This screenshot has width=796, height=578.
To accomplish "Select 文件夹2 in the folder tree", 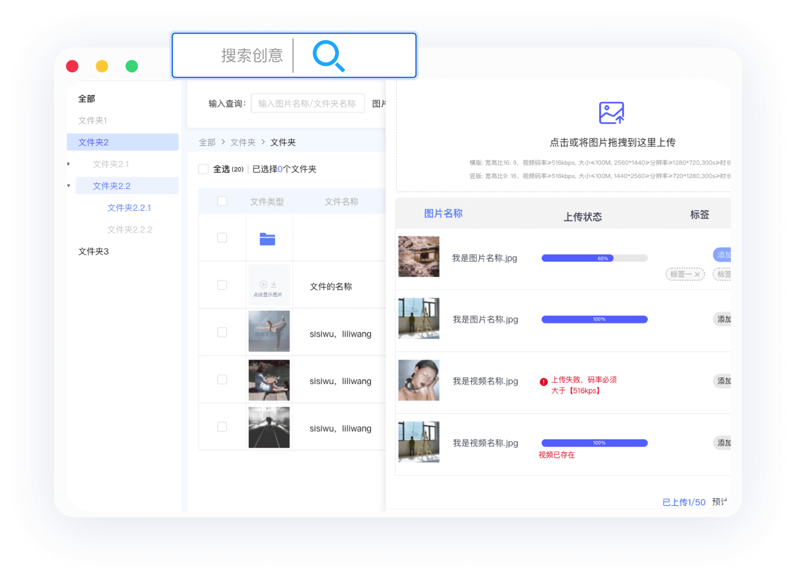I will [94, 142].
